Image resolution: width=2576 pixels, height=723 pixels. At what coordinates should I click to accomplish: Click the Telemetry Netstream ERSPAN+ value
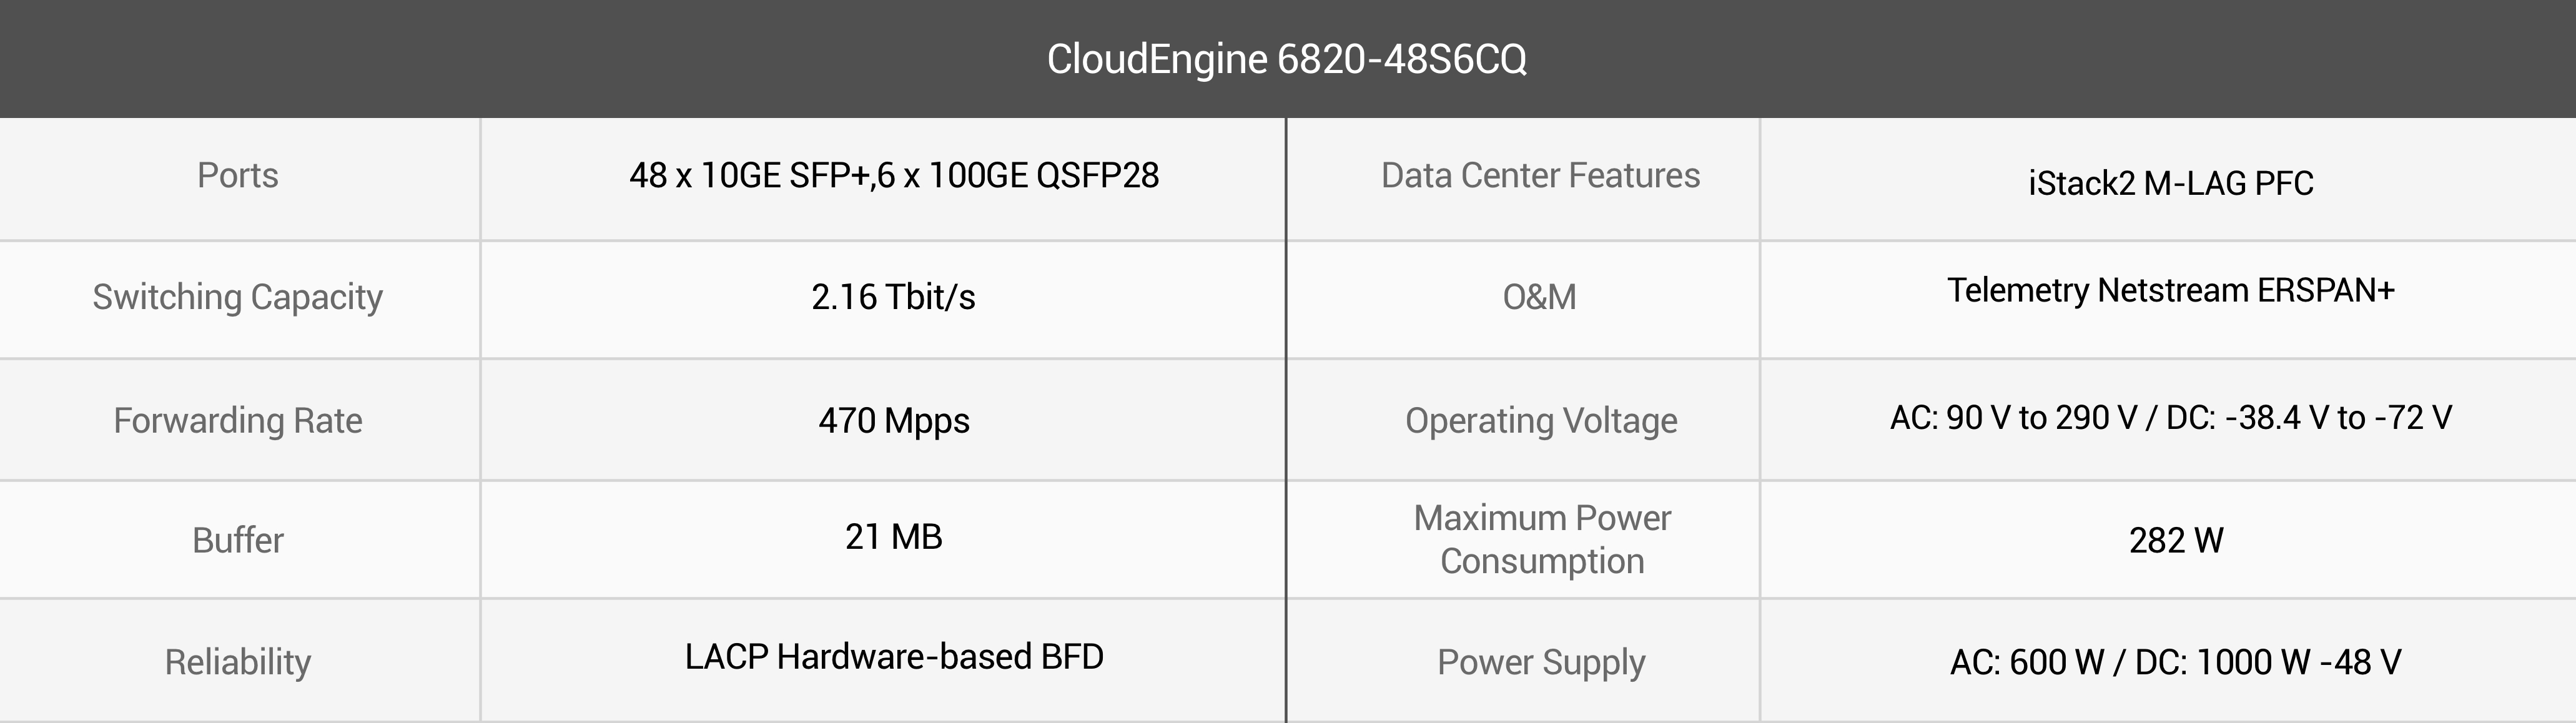(2171, 290)
